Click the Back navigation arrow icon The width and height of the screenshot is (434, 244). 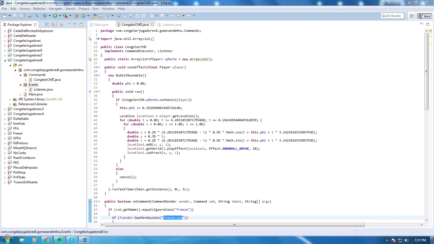pos(178,16)
